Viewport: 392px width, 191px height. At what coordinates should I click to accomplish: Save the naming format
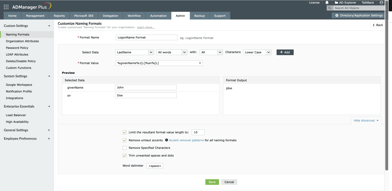[212, 182]
